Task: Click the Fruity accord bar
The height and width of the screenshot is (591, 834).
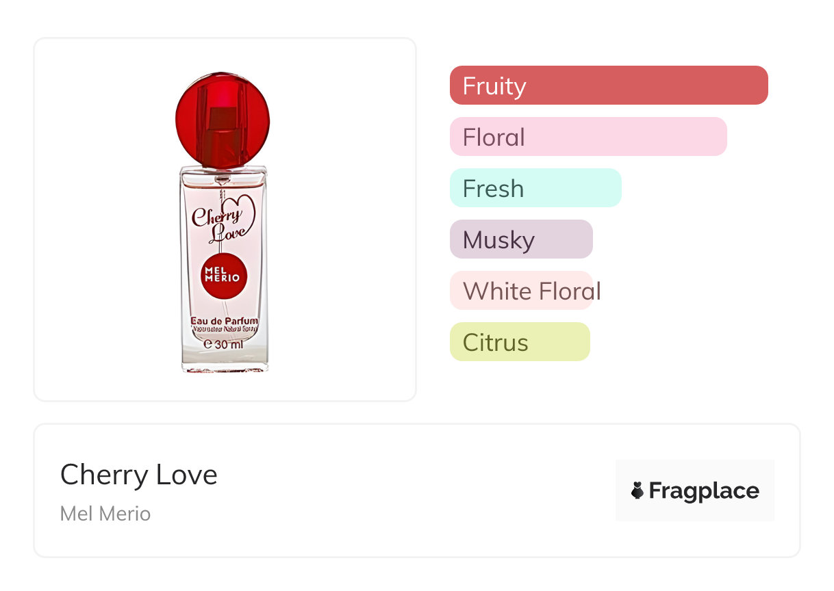Action: [608, 86]
